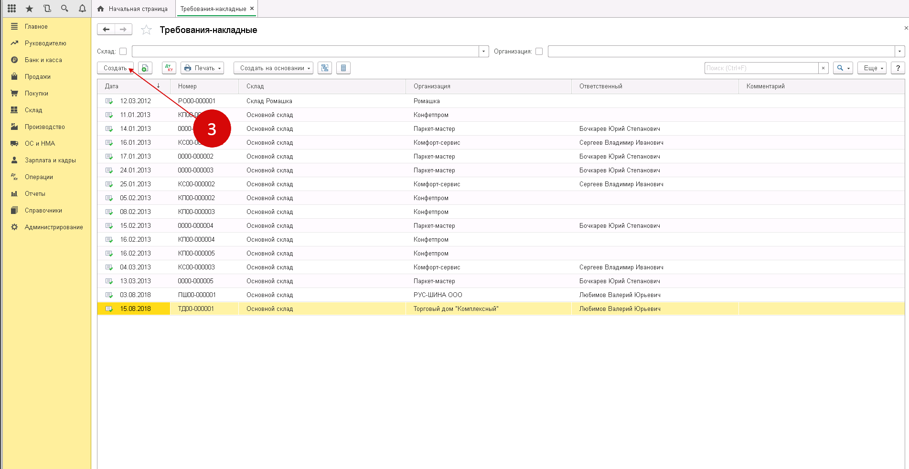Screen dimensions: 909x469
Task: Click the related documents structure icon
Action: point(325,68)
